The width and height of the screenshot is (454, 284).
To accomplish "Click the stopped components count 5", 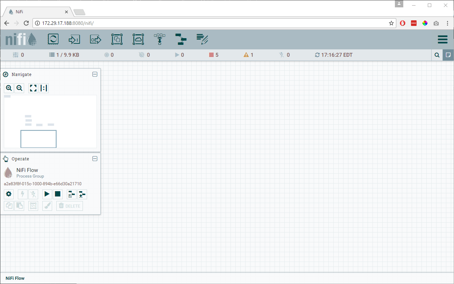I will tap(214, 55).
